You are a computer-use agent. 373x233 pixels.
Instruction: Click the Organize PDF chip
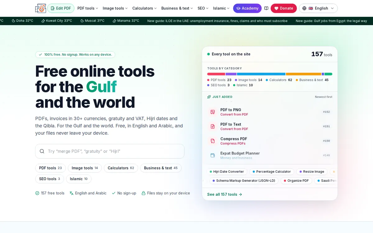296,180
